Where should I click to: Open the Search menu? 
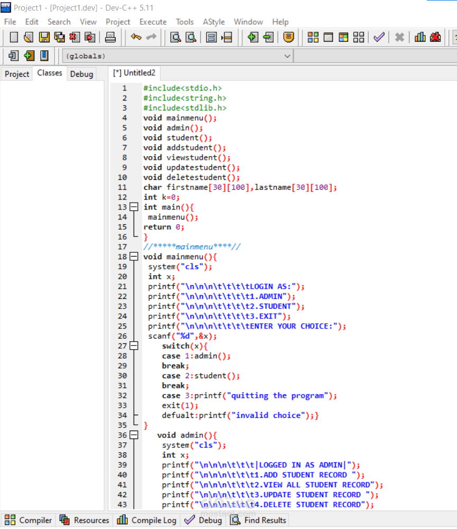59,22
